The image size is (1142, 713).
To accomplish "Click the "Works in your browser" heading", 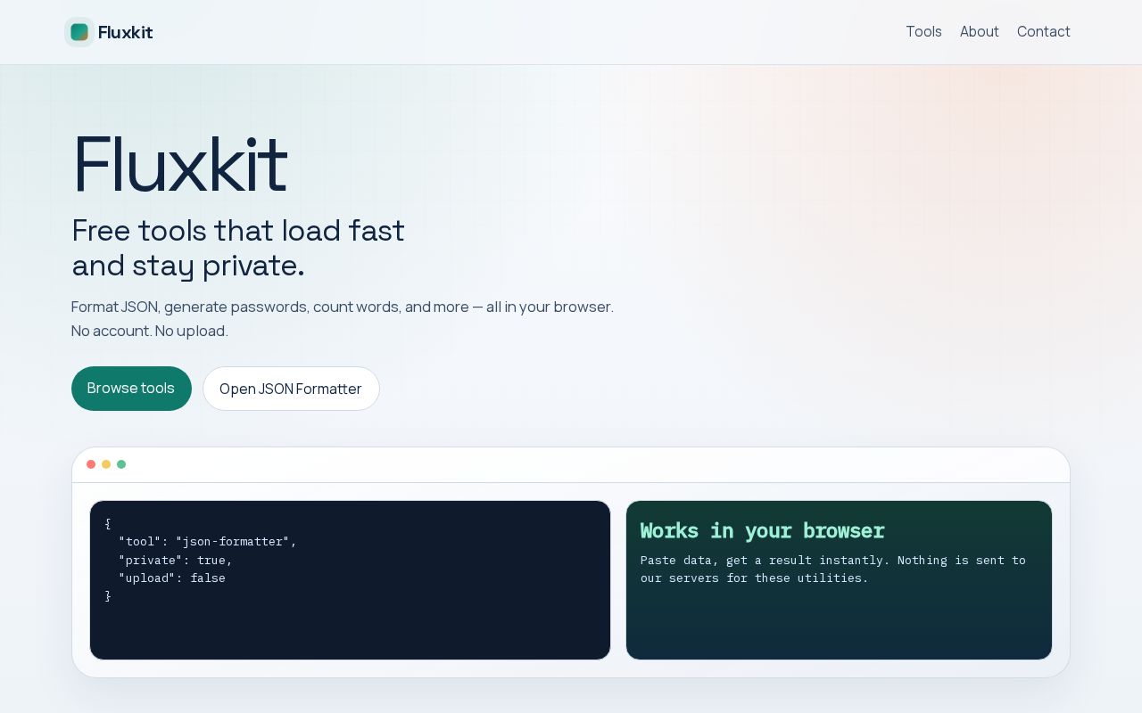I will pos(763,530).
